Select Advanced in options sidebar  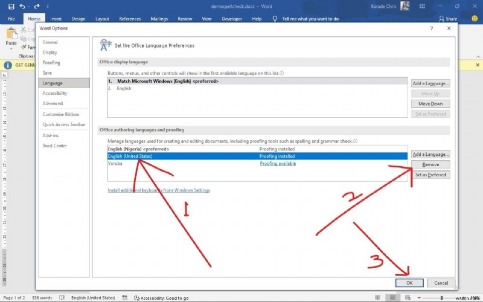pyautogui.click(x=64, y=103)
